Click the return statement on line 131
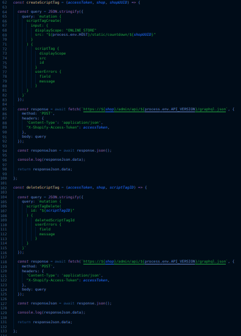241x336 pixels. tap(45, 322)
